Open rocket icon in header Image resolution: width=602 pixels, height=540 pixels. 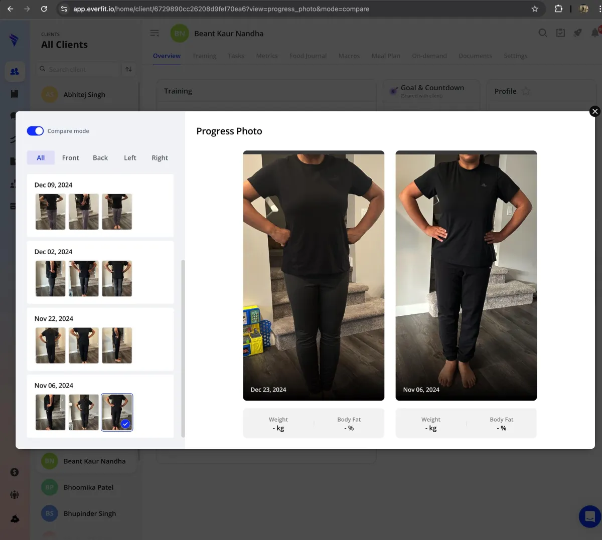pos(578,33)
